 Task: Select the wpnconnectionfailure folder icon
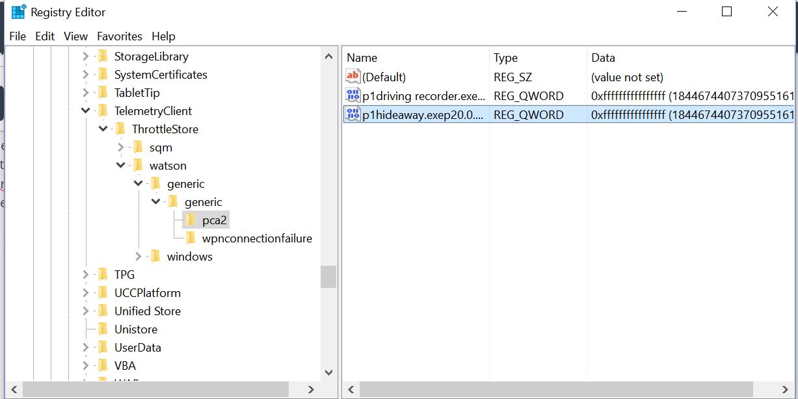(190, 238)
